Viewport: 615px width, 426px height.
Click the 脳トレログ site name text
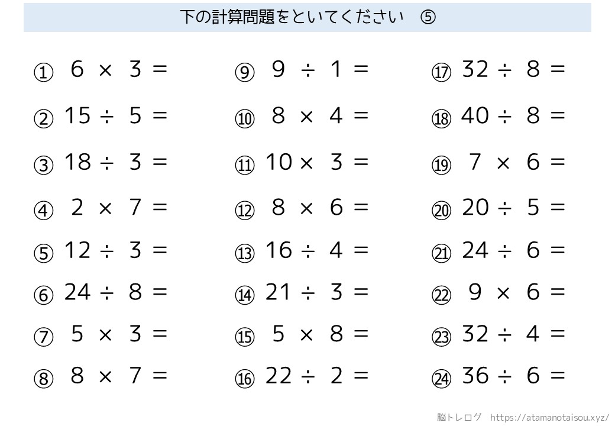pyautogui.click(x=459, y=417)
